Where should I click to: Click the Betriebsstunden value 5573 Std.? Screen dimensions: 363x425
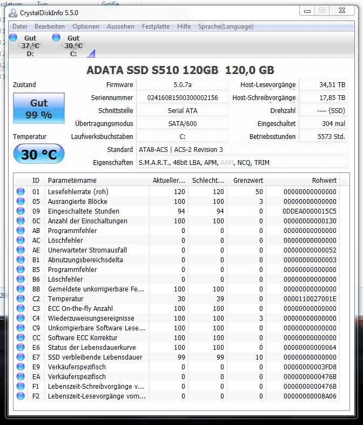click(x=323, y=137)
